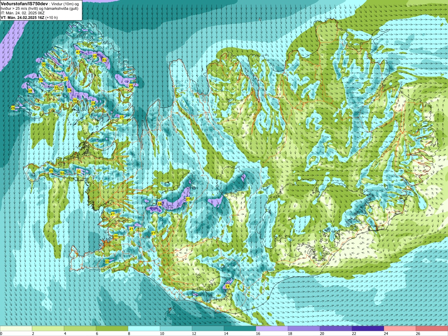Click the legend scale label "22"
This screenshot has width=448, height=336.
(x=354, y=334)
